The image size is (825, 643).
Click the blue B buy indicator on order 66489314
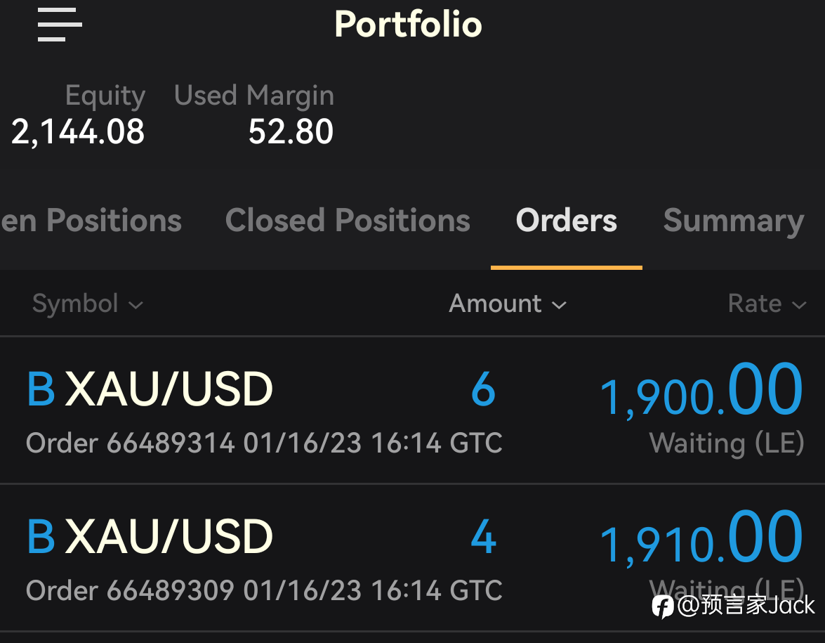tap(41, 389)
